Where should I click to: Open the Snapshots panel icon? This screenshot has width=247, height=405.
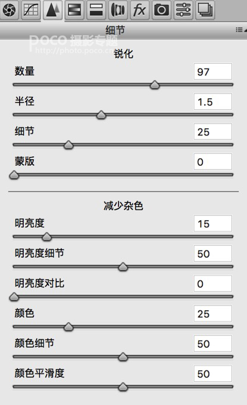tap(205, 10)
